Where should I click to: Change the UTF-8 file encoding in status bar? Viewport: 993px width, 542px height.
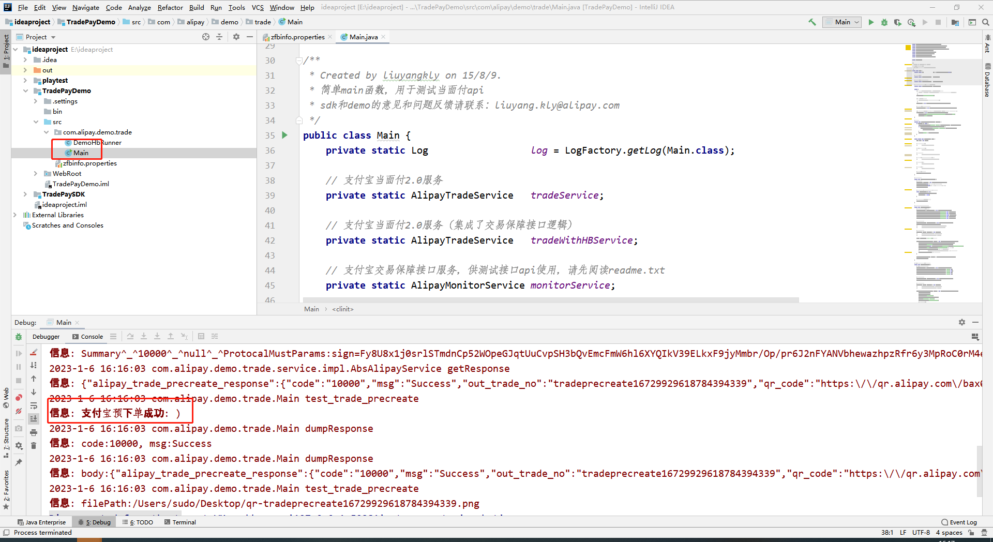coord(921,532)
